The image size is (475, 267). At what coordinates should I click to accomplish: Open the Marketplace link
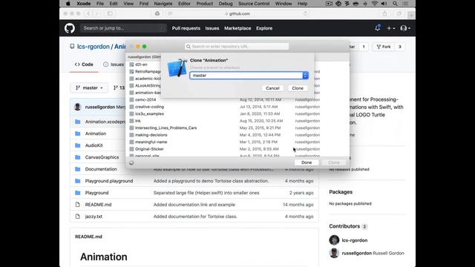coord(237,28)
